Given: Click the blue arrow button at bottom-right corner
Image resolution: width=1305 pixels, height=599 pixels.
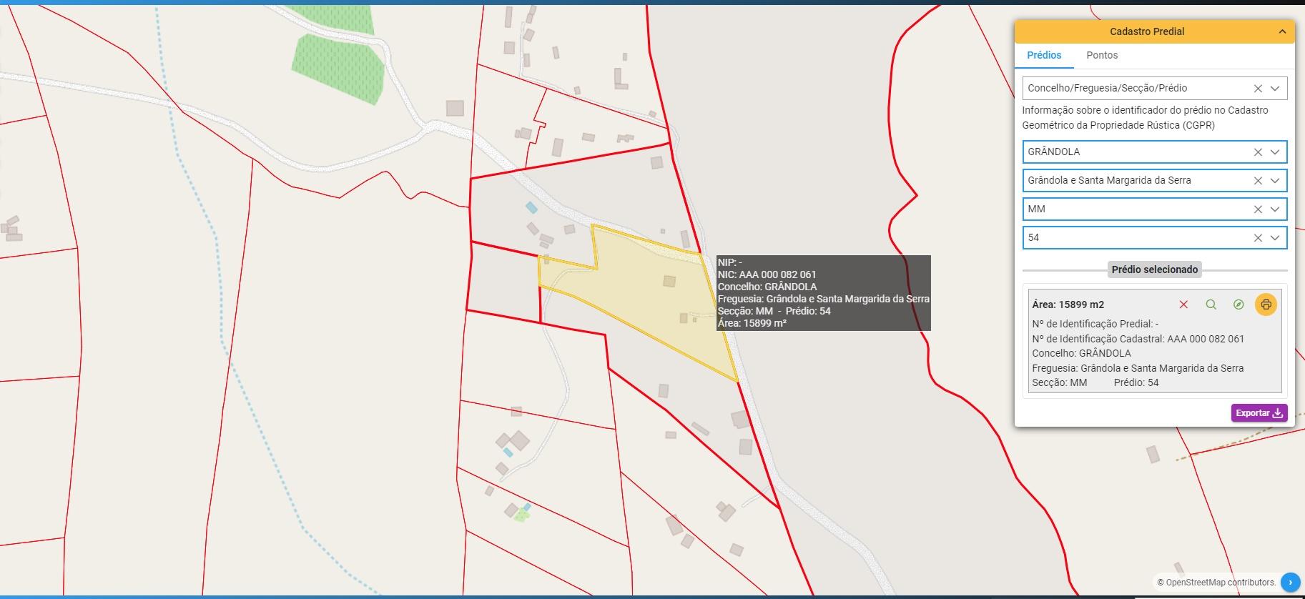Looking at the screenshot, I should tap(1290, 583).
